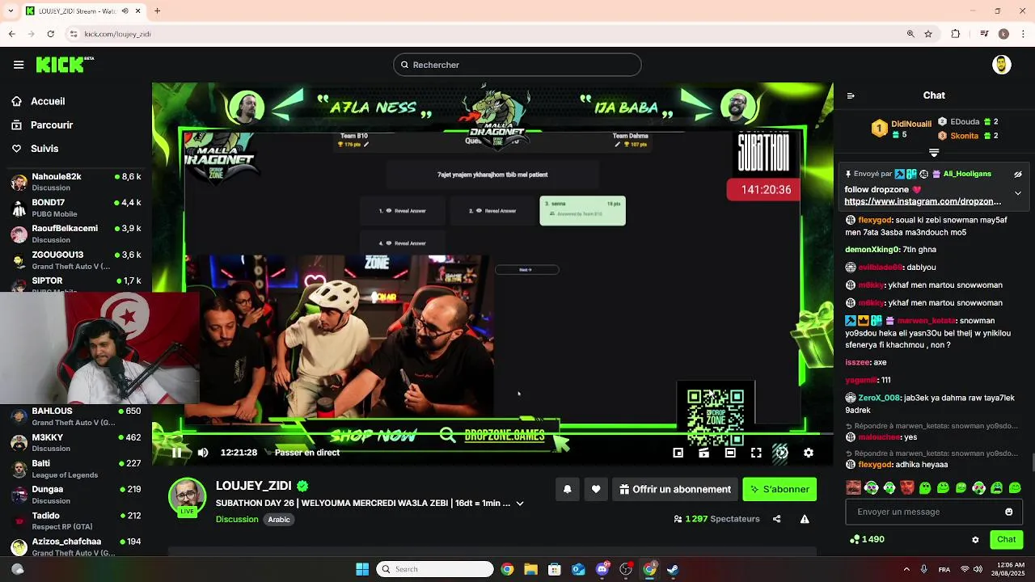Open emoji picker in chat input
Screen dimensions: 1035x582
[1008, 512]
